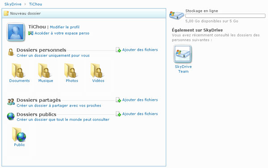Click Ajouter des fichiers for Dossiers publics
The width and height of the screenshot is (268, 168).
[140, 114]
